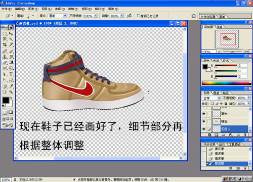Click the airbrush icon in options bar
This screenshot has height=182, width=253.
[130, 16]
